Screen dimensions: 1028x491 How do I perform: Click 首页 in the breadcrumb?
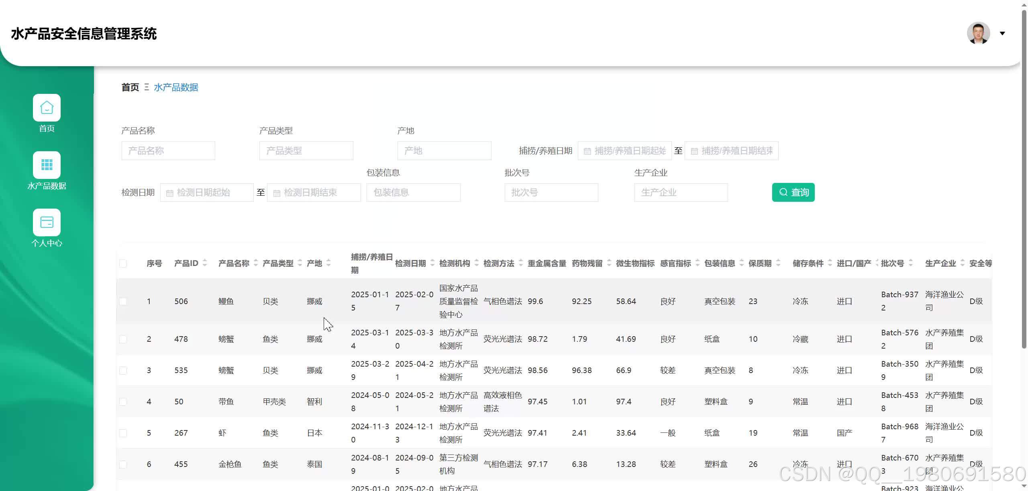point(130,87)
